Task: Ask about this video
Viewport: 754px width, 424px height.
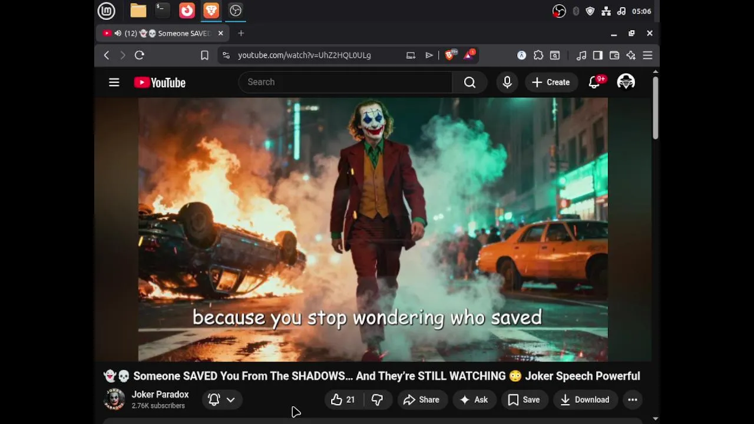Action: coord(475,400)
